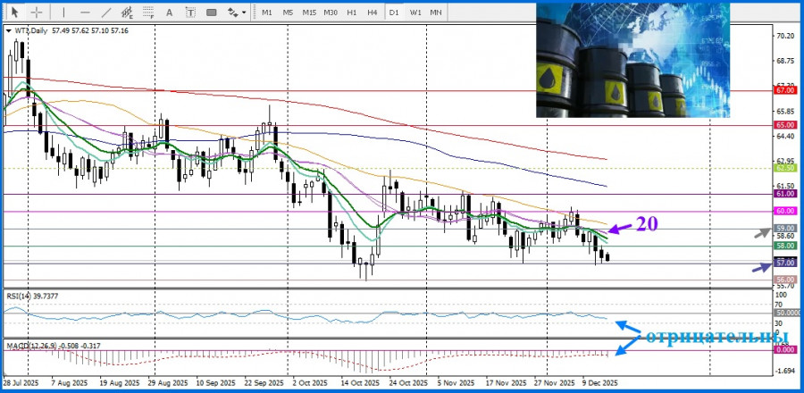Open the arrows/shapes dropdown in toolbar
The height and width of the screenshot is (393, 804).
[237, 12]
